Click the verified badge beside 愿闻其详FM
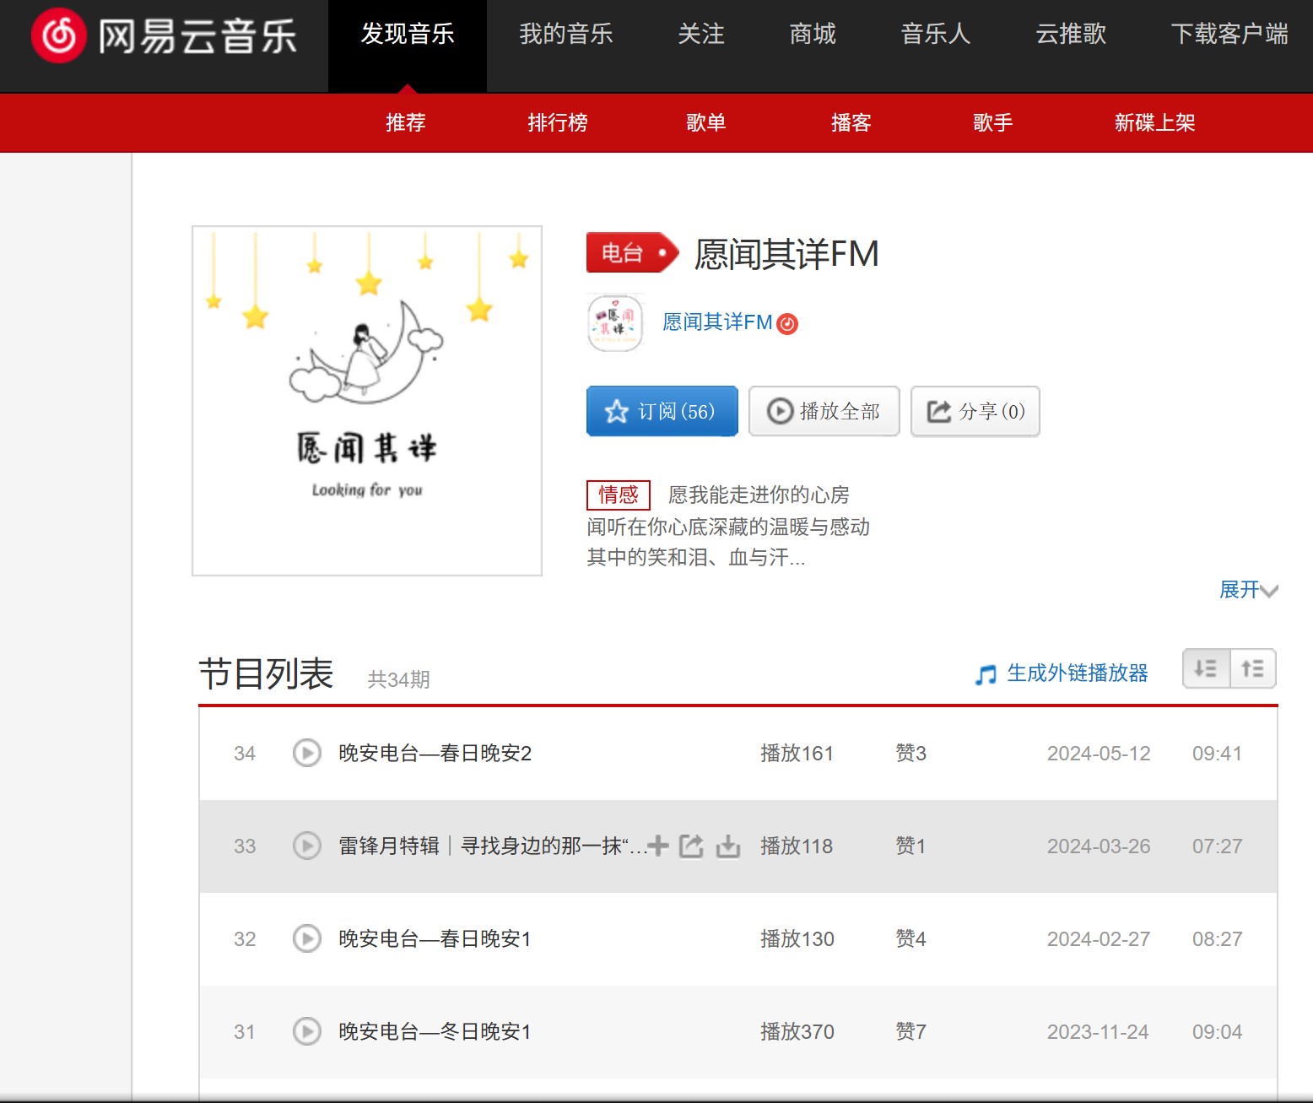1313x1103 pixels. (787, 324)
